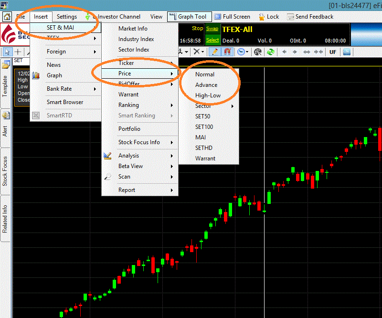Image resolution: width=382 pixels, height=318 pixels.
Task: Click the Select link
Action: tap(212, 40)
